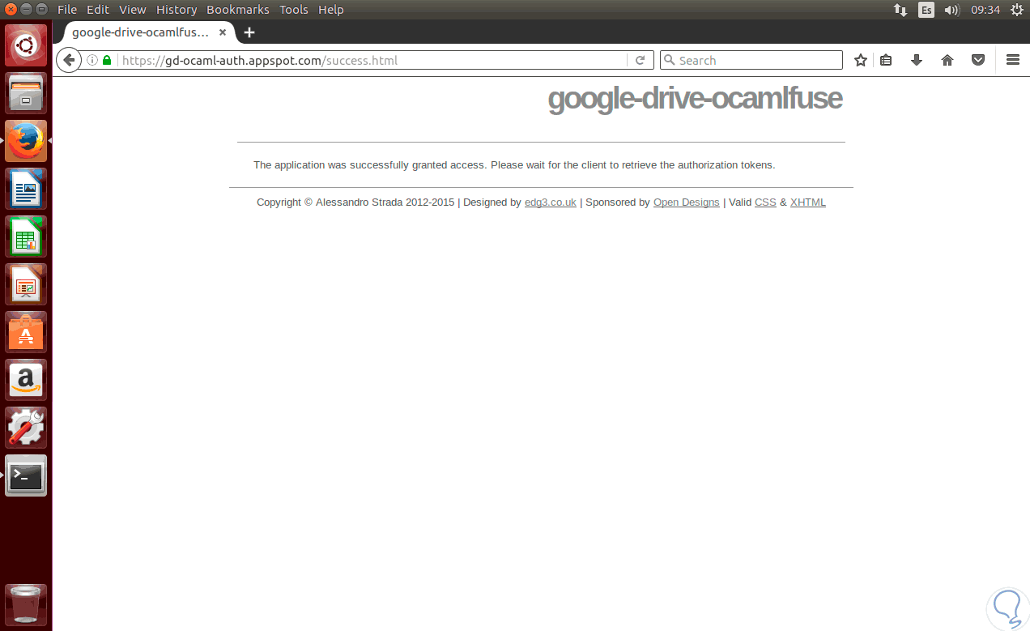Open the Tools menu
Viewport: 1030px width, 631px height.
pos(294,10)
